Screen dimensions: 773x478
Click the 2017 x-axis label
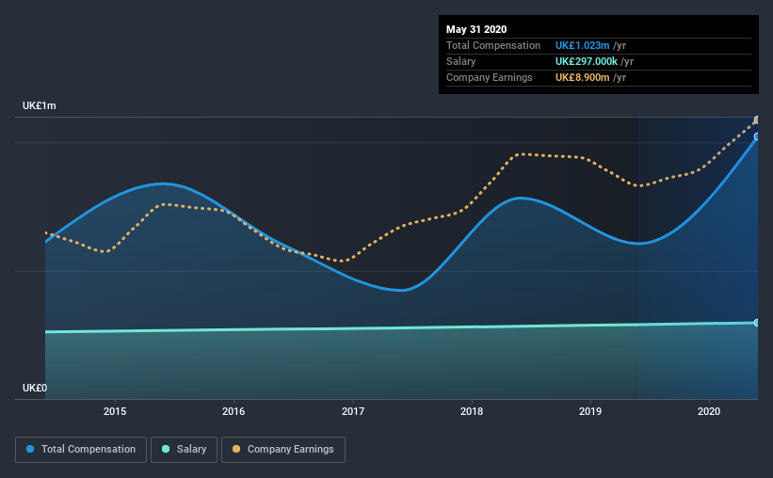click(x=353, y=411)
